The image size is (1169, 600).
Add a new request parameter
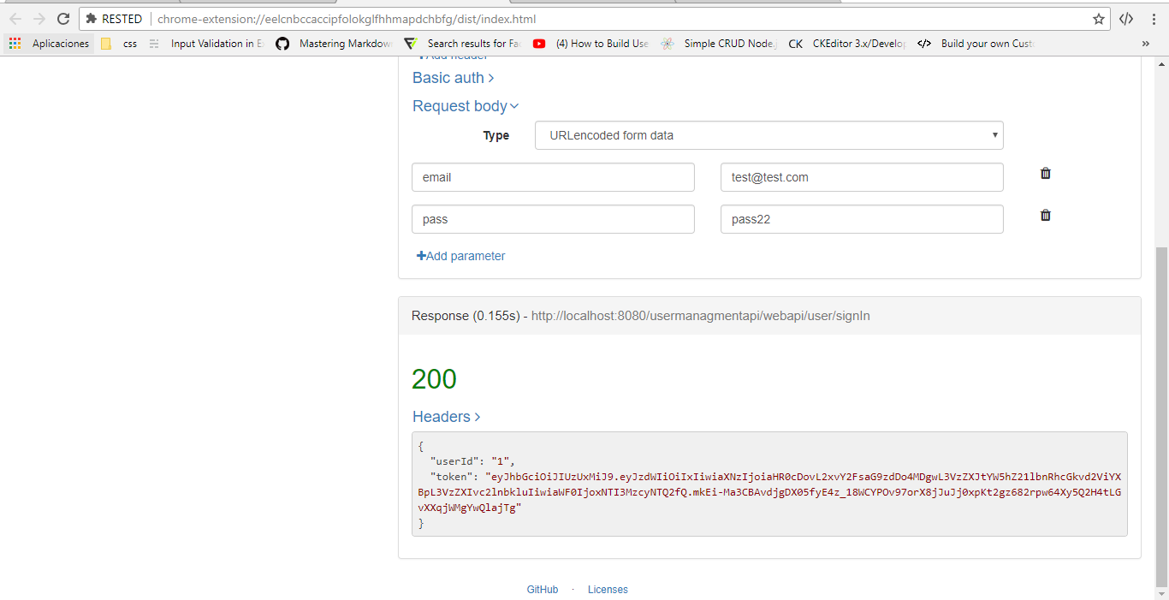point(460,255)
